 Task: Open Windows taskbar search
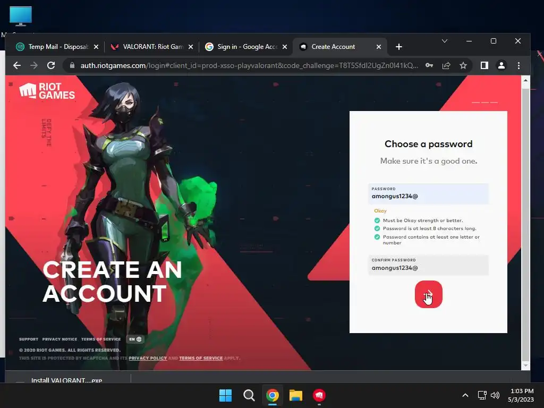click(x=249, y=395)
